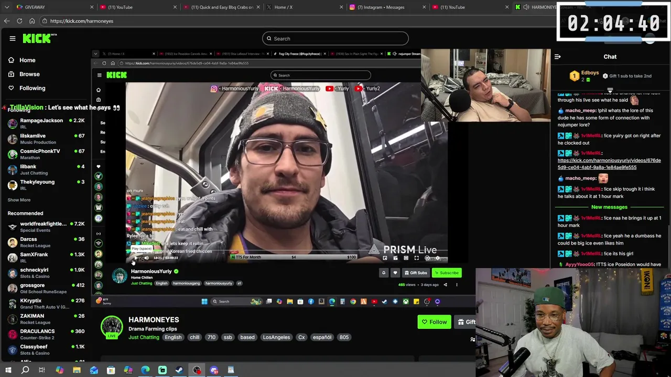Open Following in Kick sidebar
671x377 pixels.
[x=32, y=88]
